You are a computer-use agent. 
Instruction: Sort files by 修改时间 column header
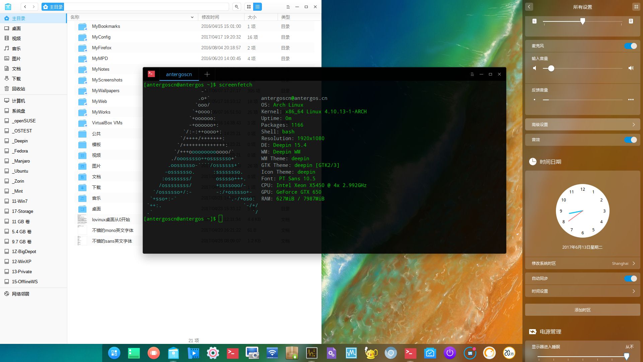(221, 17)
